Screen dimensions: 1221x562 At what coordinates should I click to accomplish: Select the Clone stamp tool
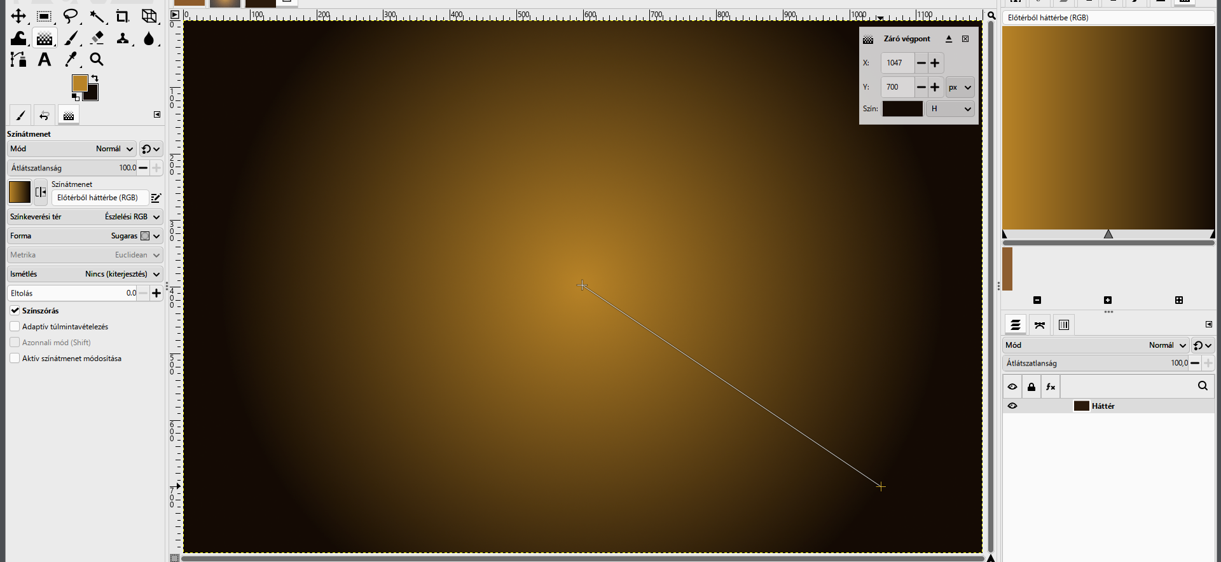click(x=123, y=38)
